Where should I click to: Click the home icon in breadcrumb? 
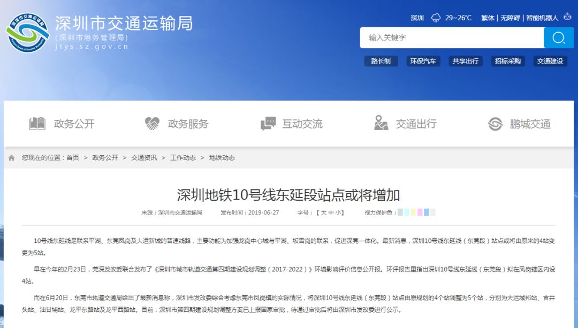pos(11,158)
